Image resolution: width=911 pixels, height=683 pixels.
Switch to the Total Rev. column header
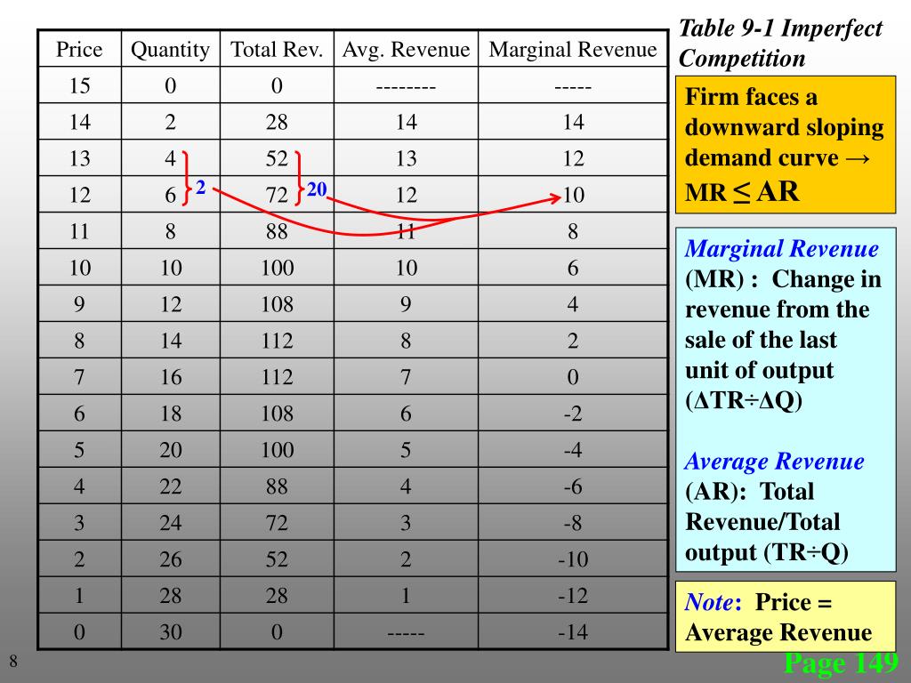click(x=277, y=50)
